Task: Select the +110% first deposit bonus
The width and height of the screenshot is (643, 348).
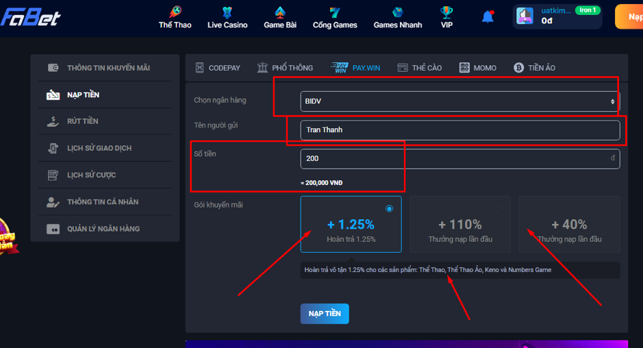Action: [459, 225]
